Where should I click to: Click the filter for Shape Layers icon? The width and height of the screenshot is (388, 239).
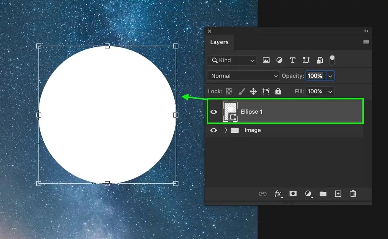(x=306, y=60)
